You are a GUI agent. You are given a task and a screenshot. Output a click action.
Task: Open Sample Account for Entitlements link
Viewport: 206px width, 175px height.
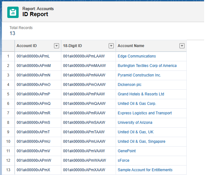145,170
